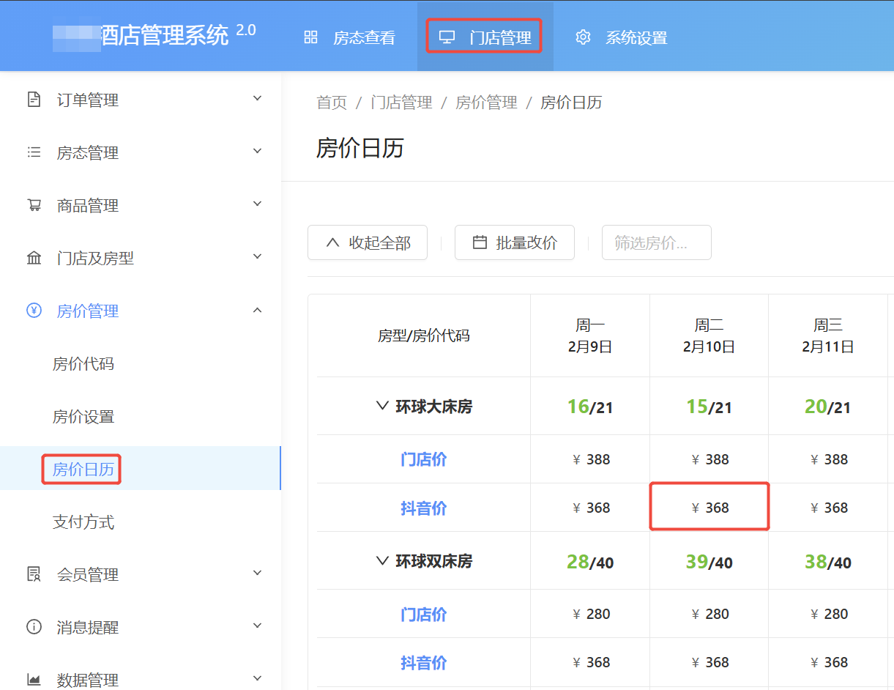The image size is (894, 690).
Task: Click 环球大床房 门店价 ¥388 on 2月9日
Action: 590,459
